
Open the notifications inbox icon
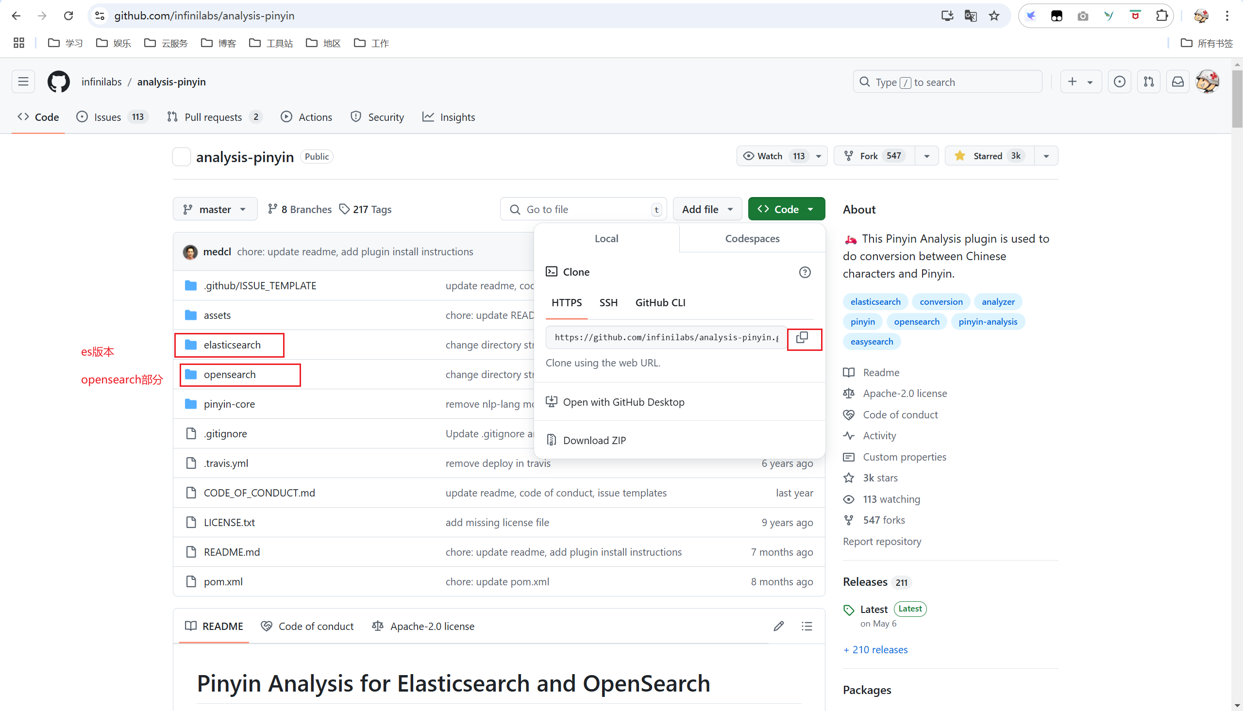click(1177, 82)
